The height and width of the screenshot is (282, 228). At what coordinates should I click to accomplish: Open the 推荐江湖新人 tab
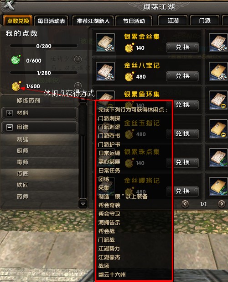point(93,21)
